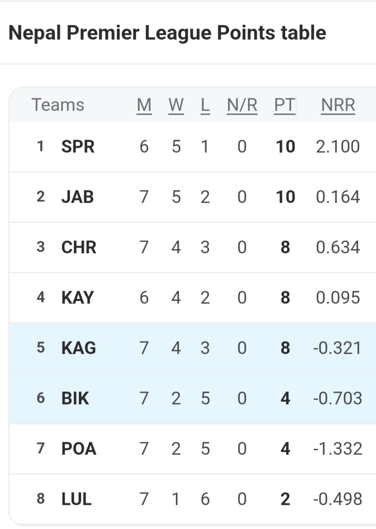
Task: Select the LUL team at bottom
Action: pos(76,499)
